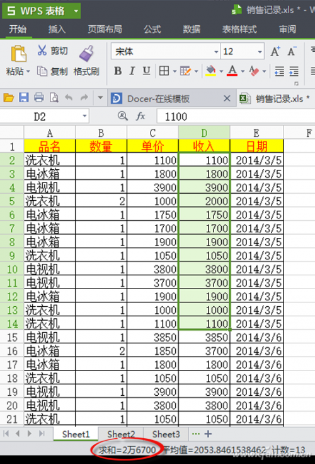Open the 页面布局 ribbon tab
This screenshot has height=464, width=315.
(x=105, y=29)
